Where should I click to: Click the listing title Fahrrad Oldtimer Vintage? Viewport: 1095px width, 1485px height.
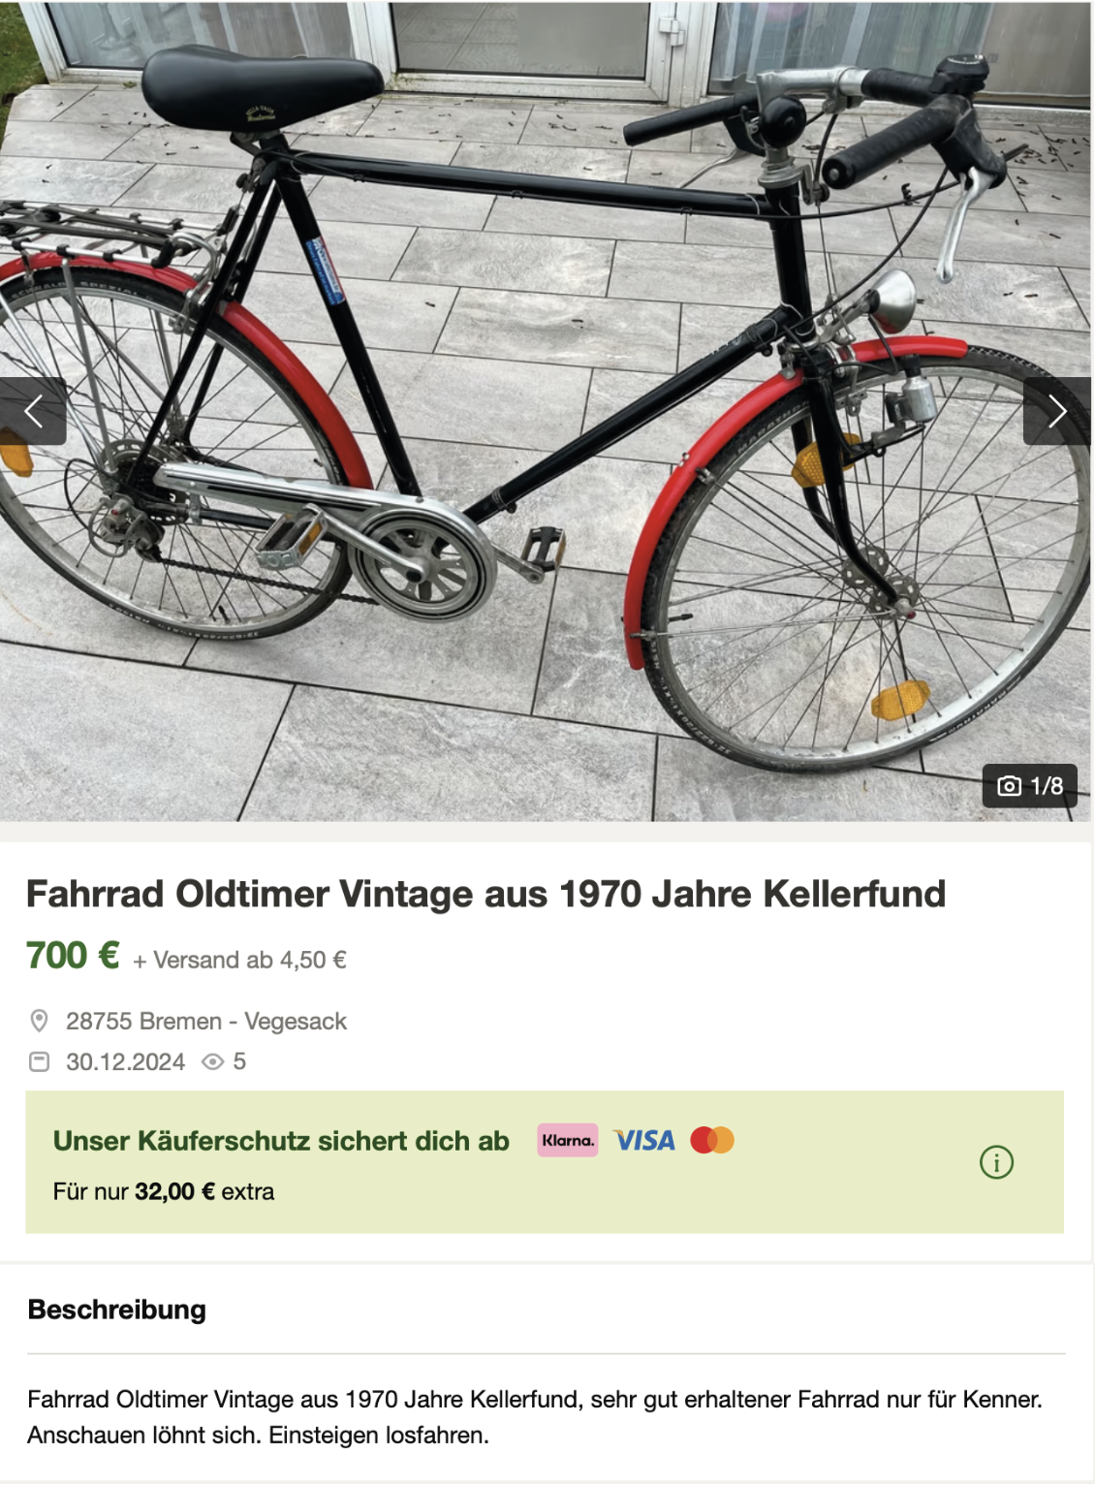coord(485,894)
